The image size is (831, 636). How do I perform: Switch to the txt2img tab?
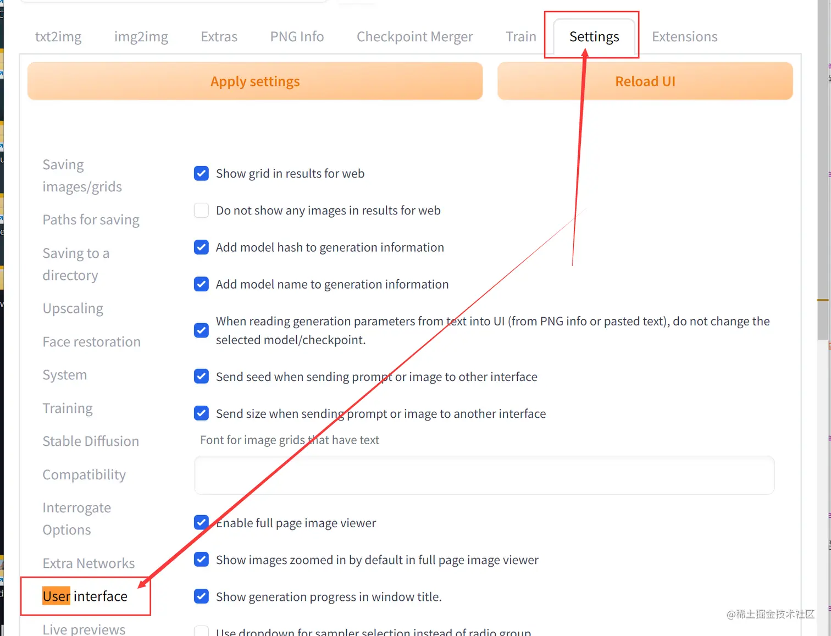pos(58,36)
